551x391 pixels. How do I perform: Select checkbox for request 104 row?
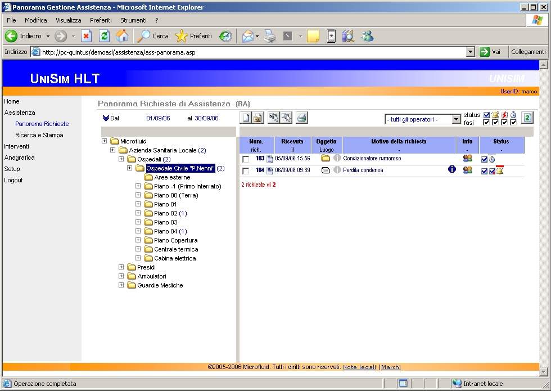(246, 171)
